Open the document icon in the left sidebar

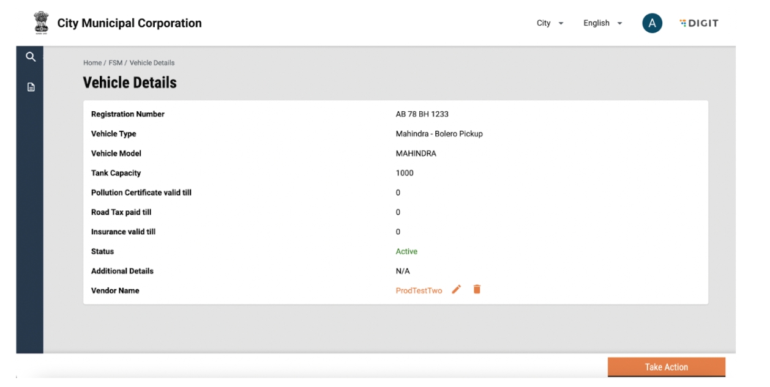30,87
